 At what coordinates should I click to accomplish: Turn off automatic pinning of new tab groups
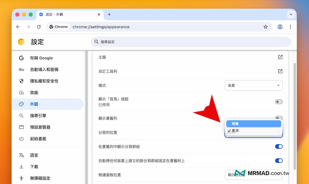point(279,161)
